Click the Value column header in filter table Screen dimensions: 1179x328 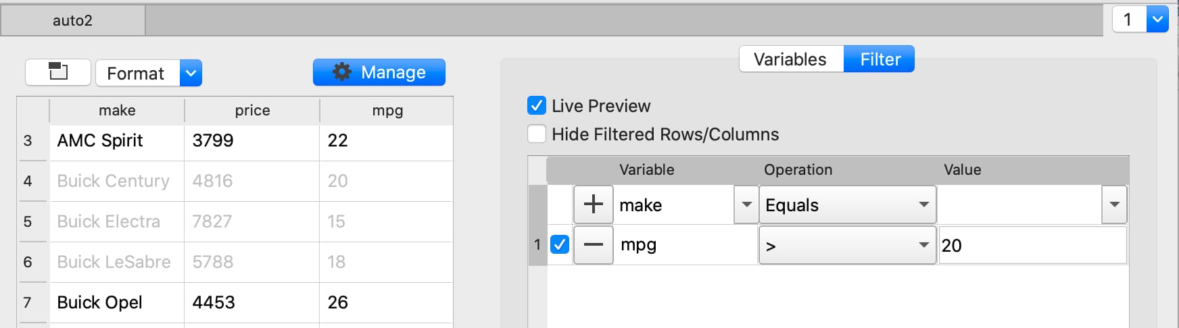point(963,170)
